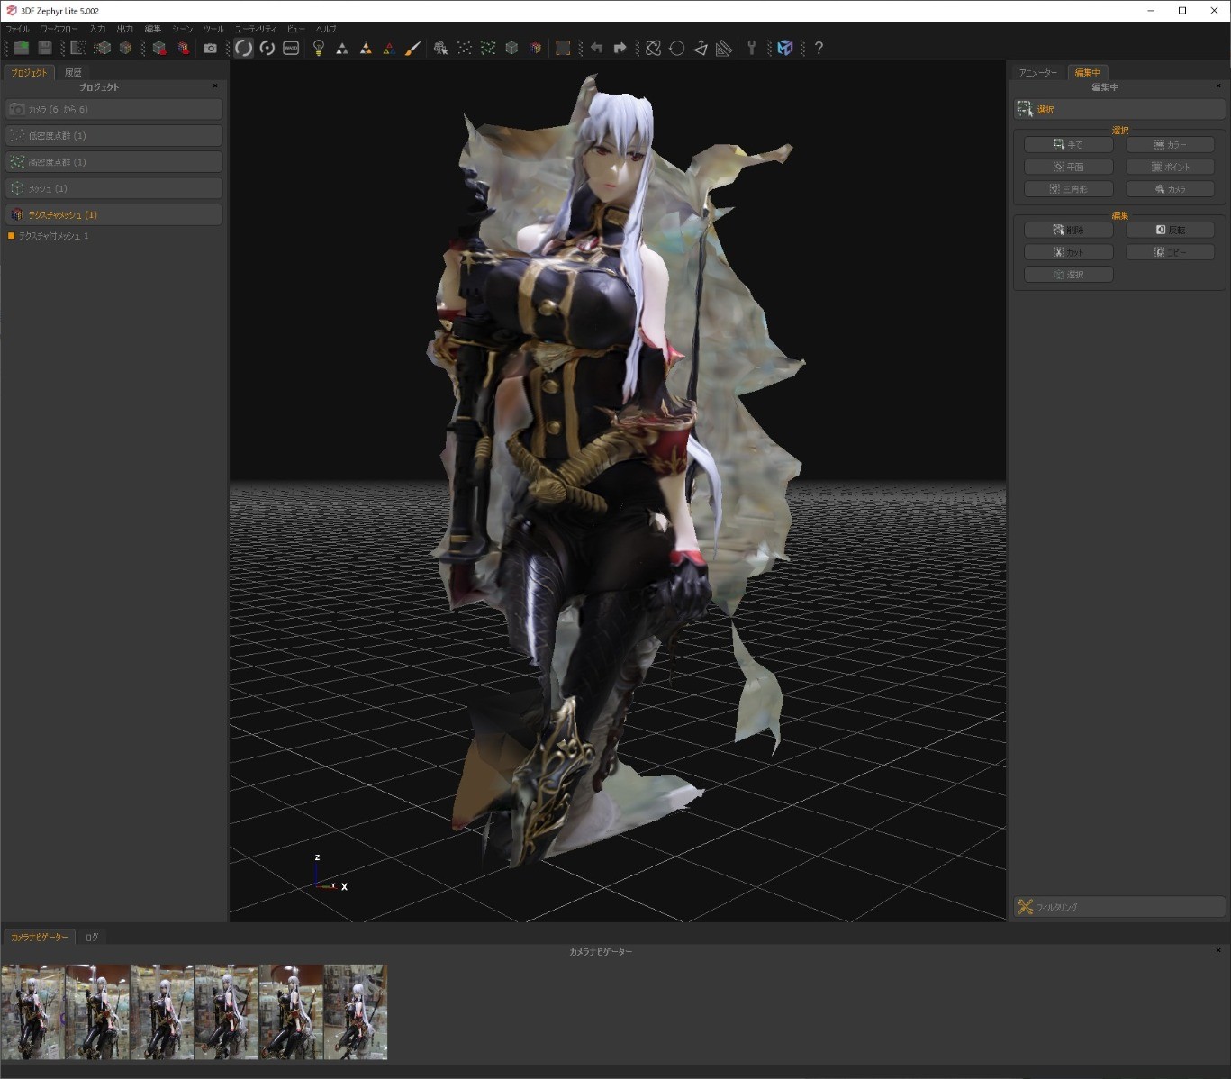
Task: Select テクスチャ付メッシュ 1 item
Action: 53,236
